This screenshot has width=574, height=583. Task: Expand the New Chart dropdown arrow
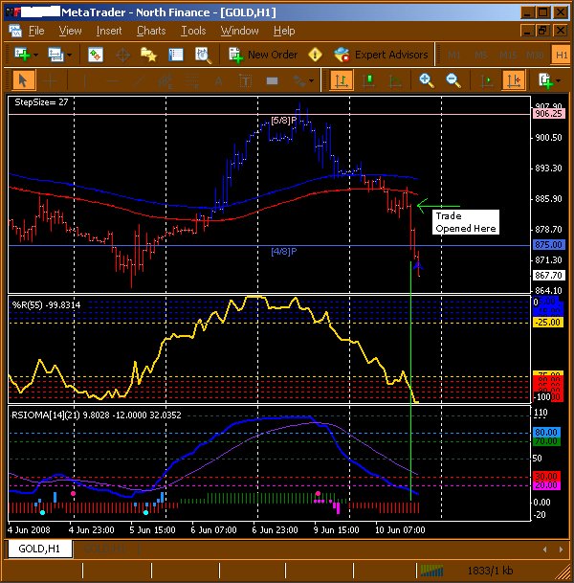coord(35,55)
